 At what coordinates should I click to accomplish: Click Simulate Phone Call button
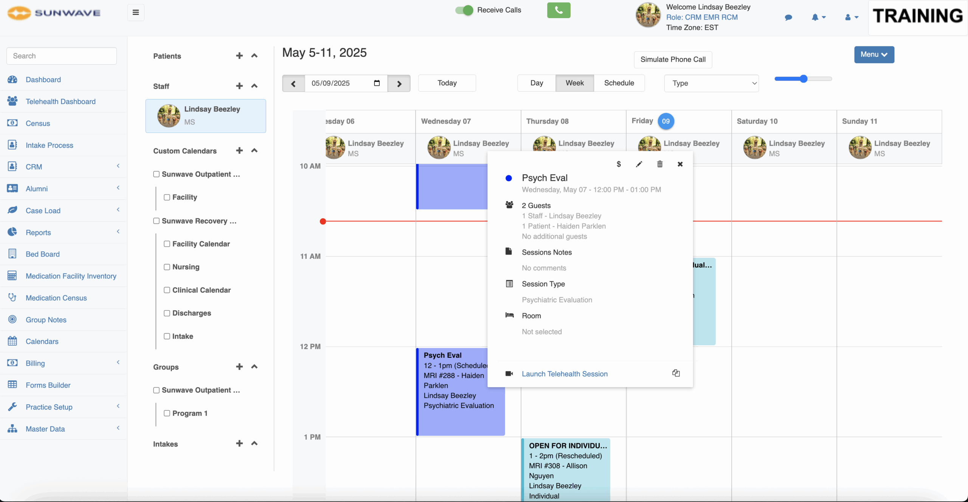(x=673, y=60)
